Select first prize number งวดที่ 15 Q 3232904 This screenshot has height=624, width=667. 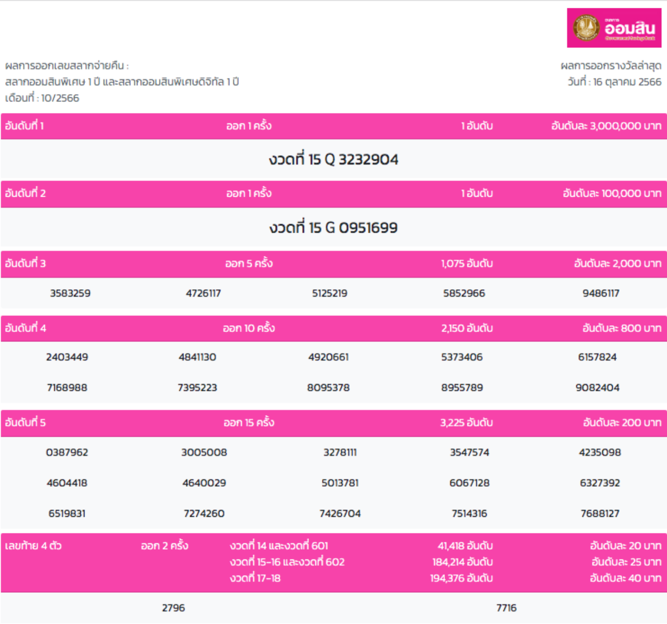[333, 159]
